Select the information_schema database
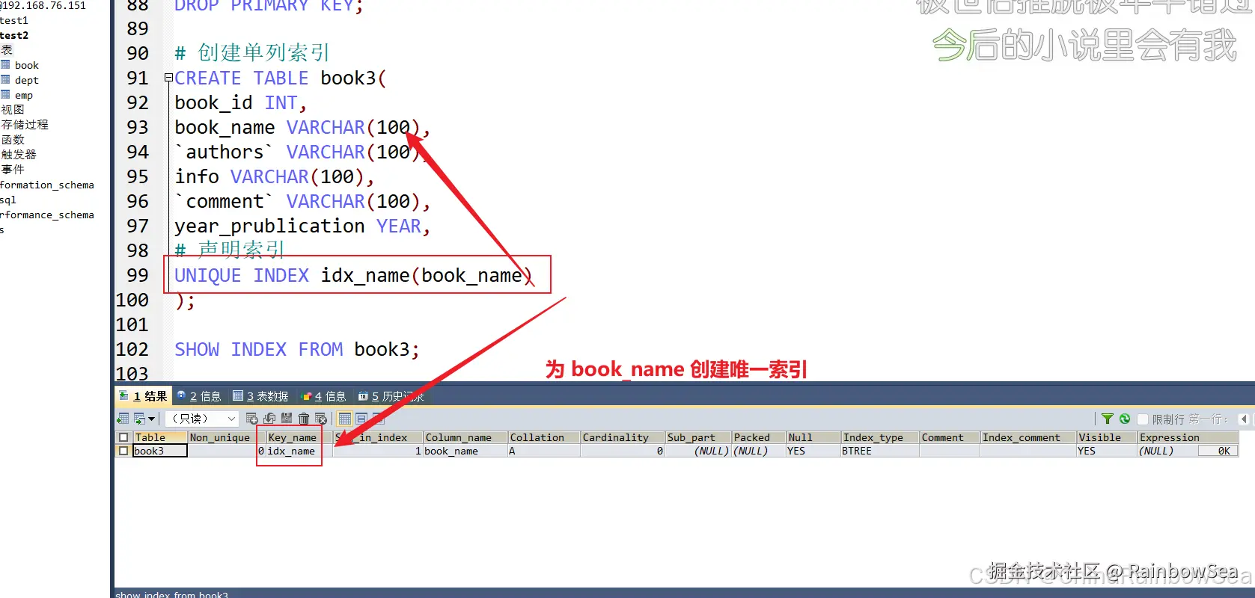The height and width of the screenshot is (598, 1255). (x=47, y=185)
